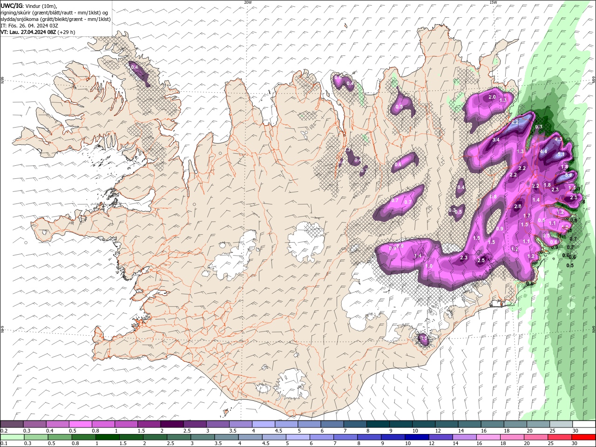Screen dimensions: 596x447
Task: Pick the darkest purple snow swatch labeled 2
Action: pos(172,424)
